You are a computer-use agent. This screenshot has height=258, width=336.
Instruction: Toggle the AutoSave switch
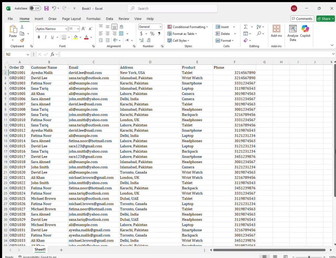point(35,8)
